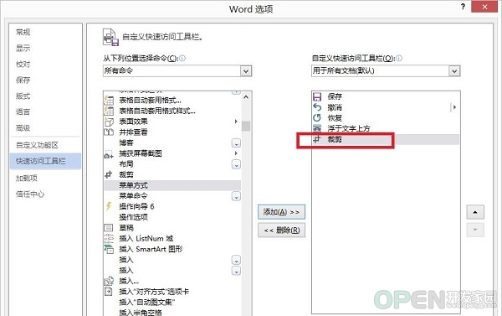502x316 pixels.
Task: Select the 保存 floppy disk icon in toolbar list
Action: click(317, 96)
